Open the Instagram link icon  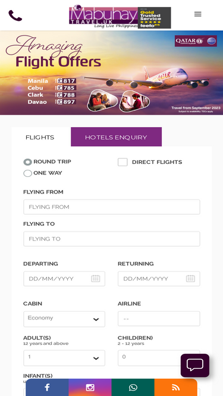coord(90,388)
